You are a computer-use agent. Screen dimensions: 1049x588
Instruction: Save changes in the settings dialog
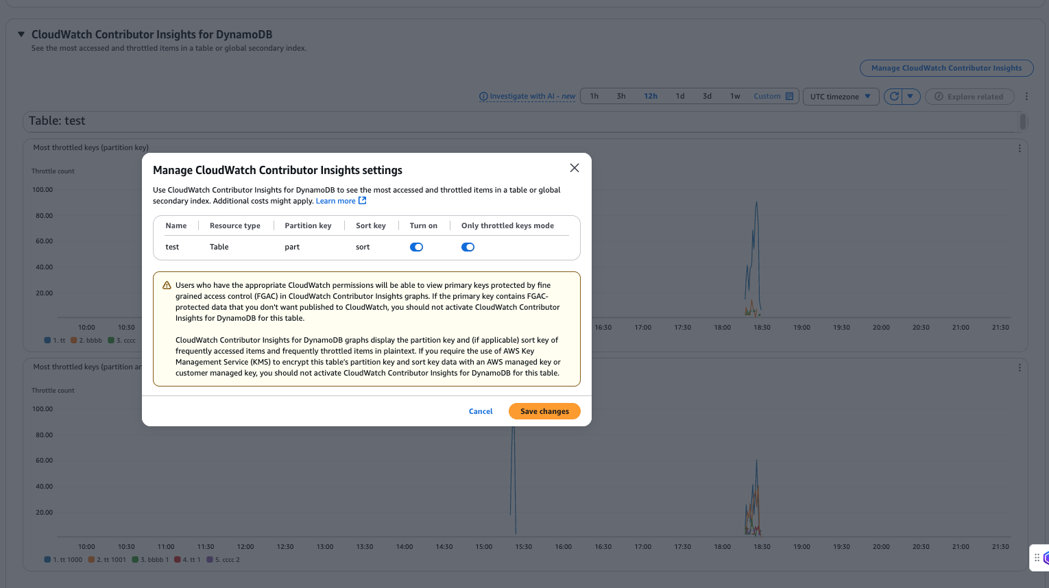[x=544, y=411]
